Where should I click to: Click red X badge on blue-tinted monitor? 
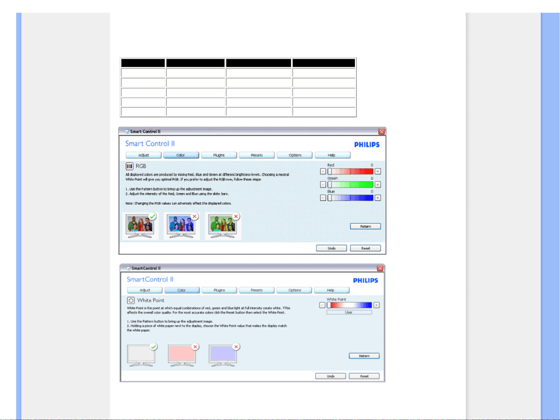(x=195, y=217)
